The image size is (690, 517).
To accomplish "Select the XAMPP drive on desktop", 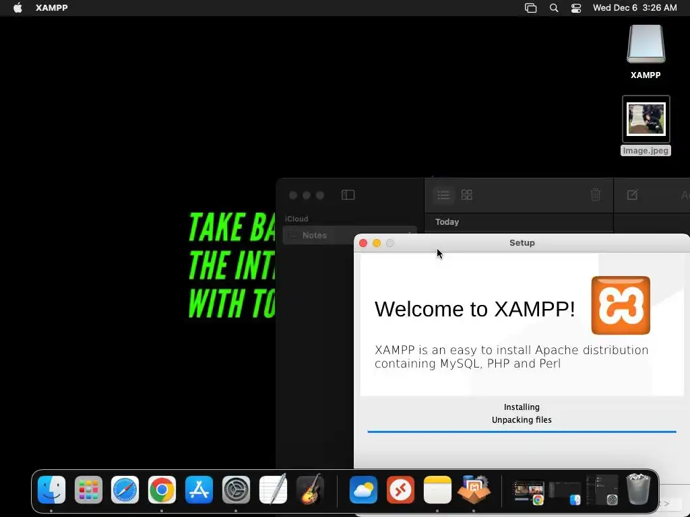I will click(x=646, y=52).
